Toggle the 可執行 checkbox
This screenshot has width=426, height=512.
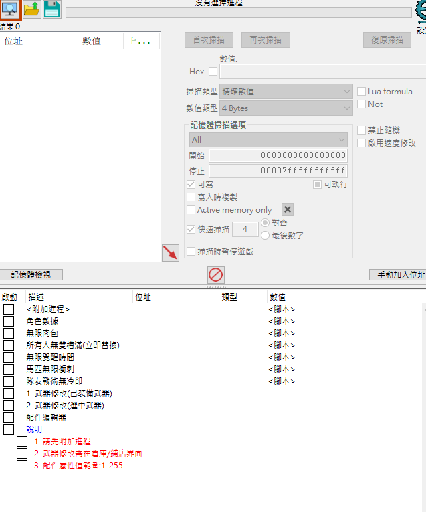[x=317, y=185]
